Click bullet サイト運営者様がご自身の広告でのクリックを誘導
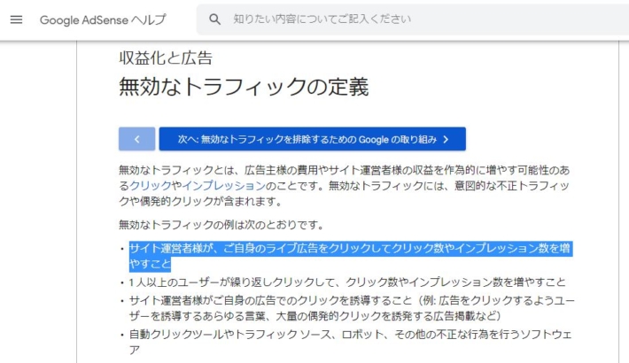 (352, 308)
